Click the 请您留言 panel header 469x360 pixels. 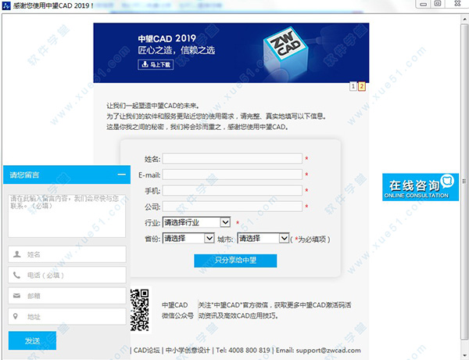coord(66,175)
